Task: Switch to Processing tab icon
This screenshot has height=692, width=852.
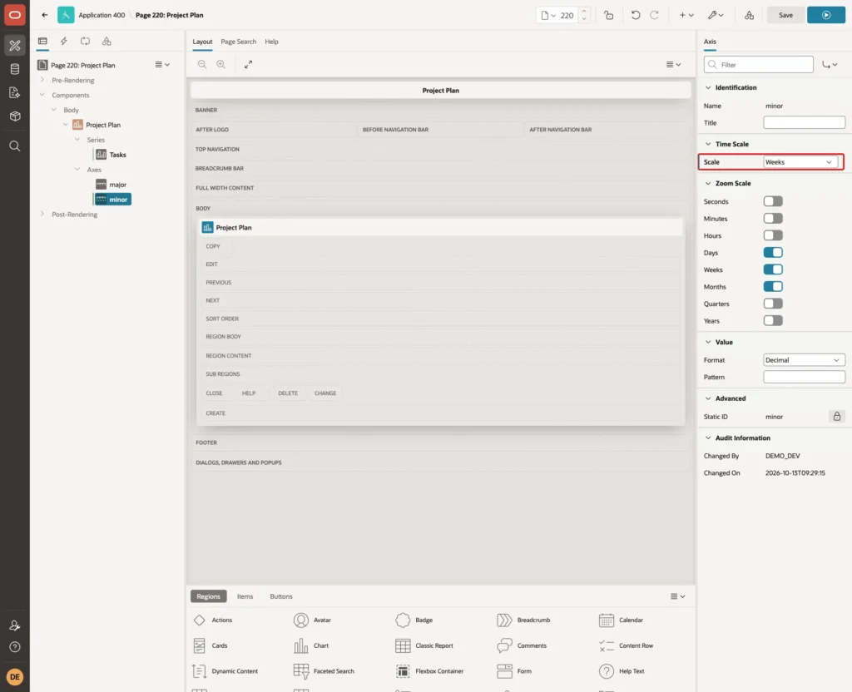Action: 86,42
